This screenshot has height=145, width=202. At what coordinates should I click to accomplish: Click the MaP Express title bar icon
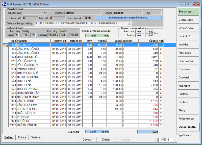coord(4,4)
